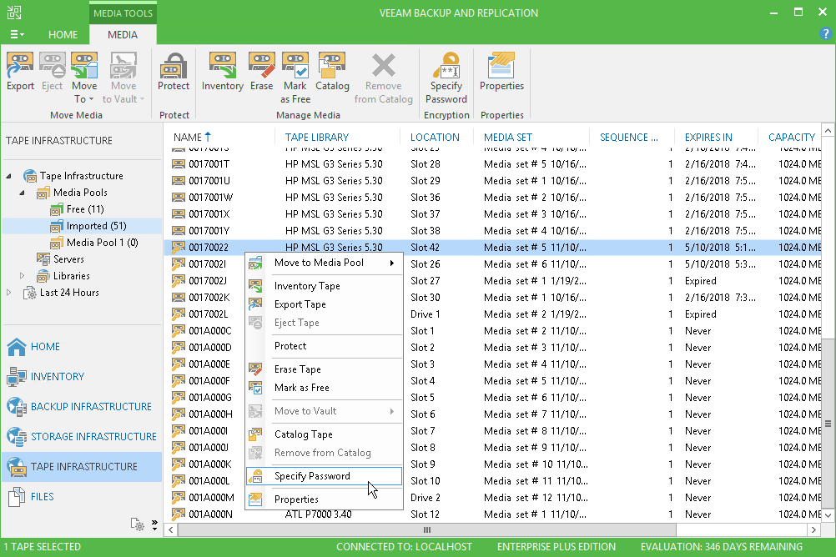Viewport: 836px width, 557px height.
Task: Expand the Libraries tree node
Action: 23,276
